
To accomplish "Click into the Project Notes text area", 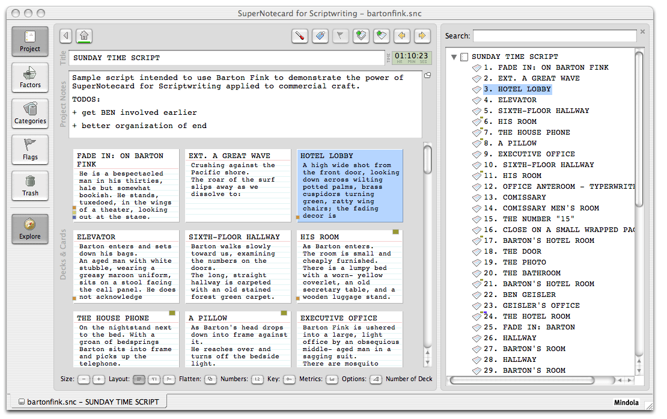I will pos(245,104).
